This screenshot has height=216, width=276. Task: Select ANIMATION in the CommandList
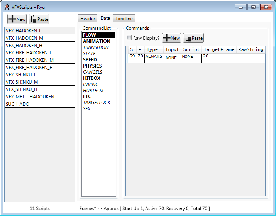coord(97,41)
